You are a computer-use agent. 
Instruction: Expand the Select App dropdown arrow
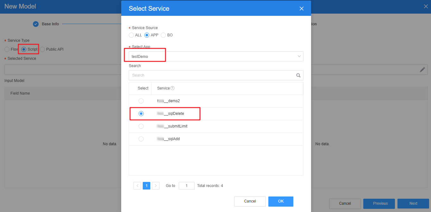pyautogui.click(x=299, y=56)
